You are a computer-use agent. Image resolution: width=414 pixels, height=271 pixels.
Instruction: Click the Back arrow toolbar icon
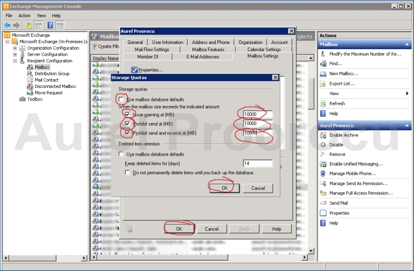(x=7, y=25)
